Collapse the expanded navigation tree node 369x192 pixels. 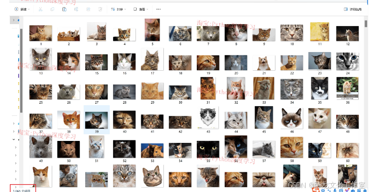14,139
